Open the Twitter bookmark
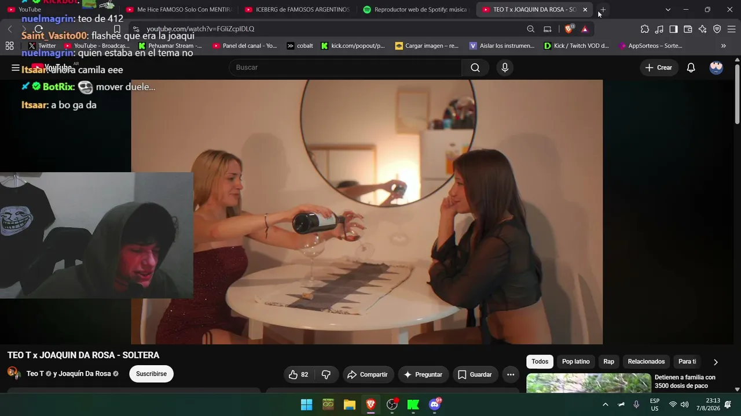The height and width of the screenshot is (416, 741). click(42, 46)
